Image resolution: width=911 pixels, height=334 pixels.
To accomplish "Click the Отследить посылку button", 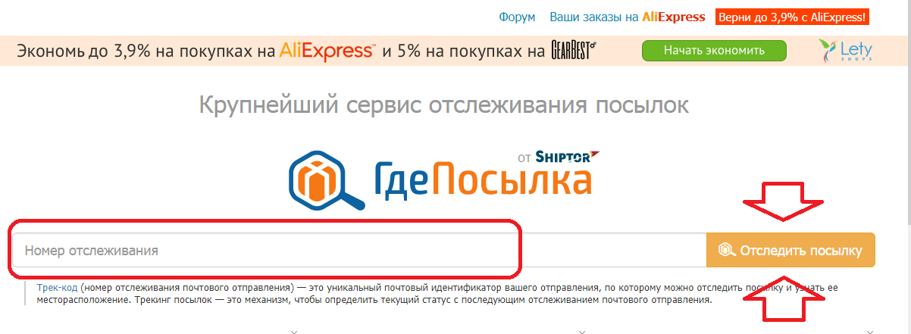I will (790, 250).
